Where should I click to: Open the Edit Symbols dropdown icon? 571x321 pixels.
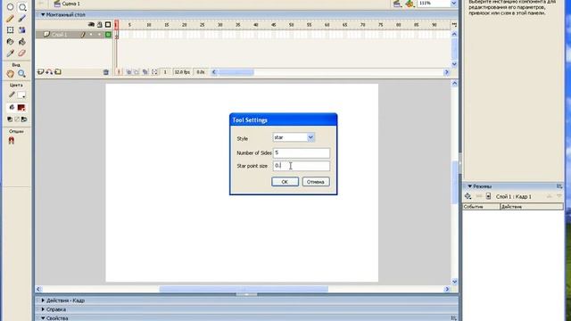pyautogui.click(x=410, y=4)
